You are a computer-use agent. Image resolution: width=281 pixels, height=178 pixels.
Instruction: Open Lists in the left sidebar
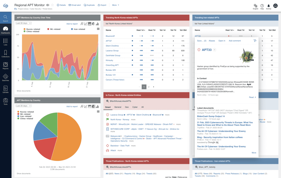pos(5,42)
